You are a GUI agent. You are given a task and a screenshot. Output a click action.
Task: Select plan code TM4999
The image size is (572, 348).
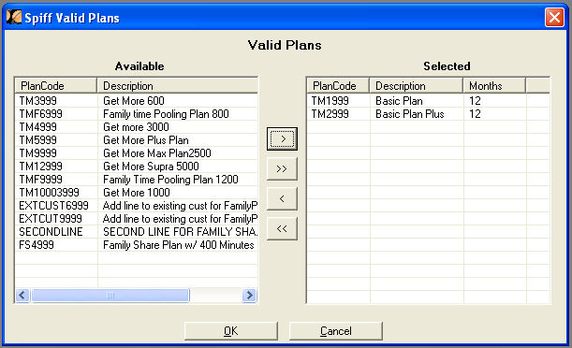[x=38, y=127]
